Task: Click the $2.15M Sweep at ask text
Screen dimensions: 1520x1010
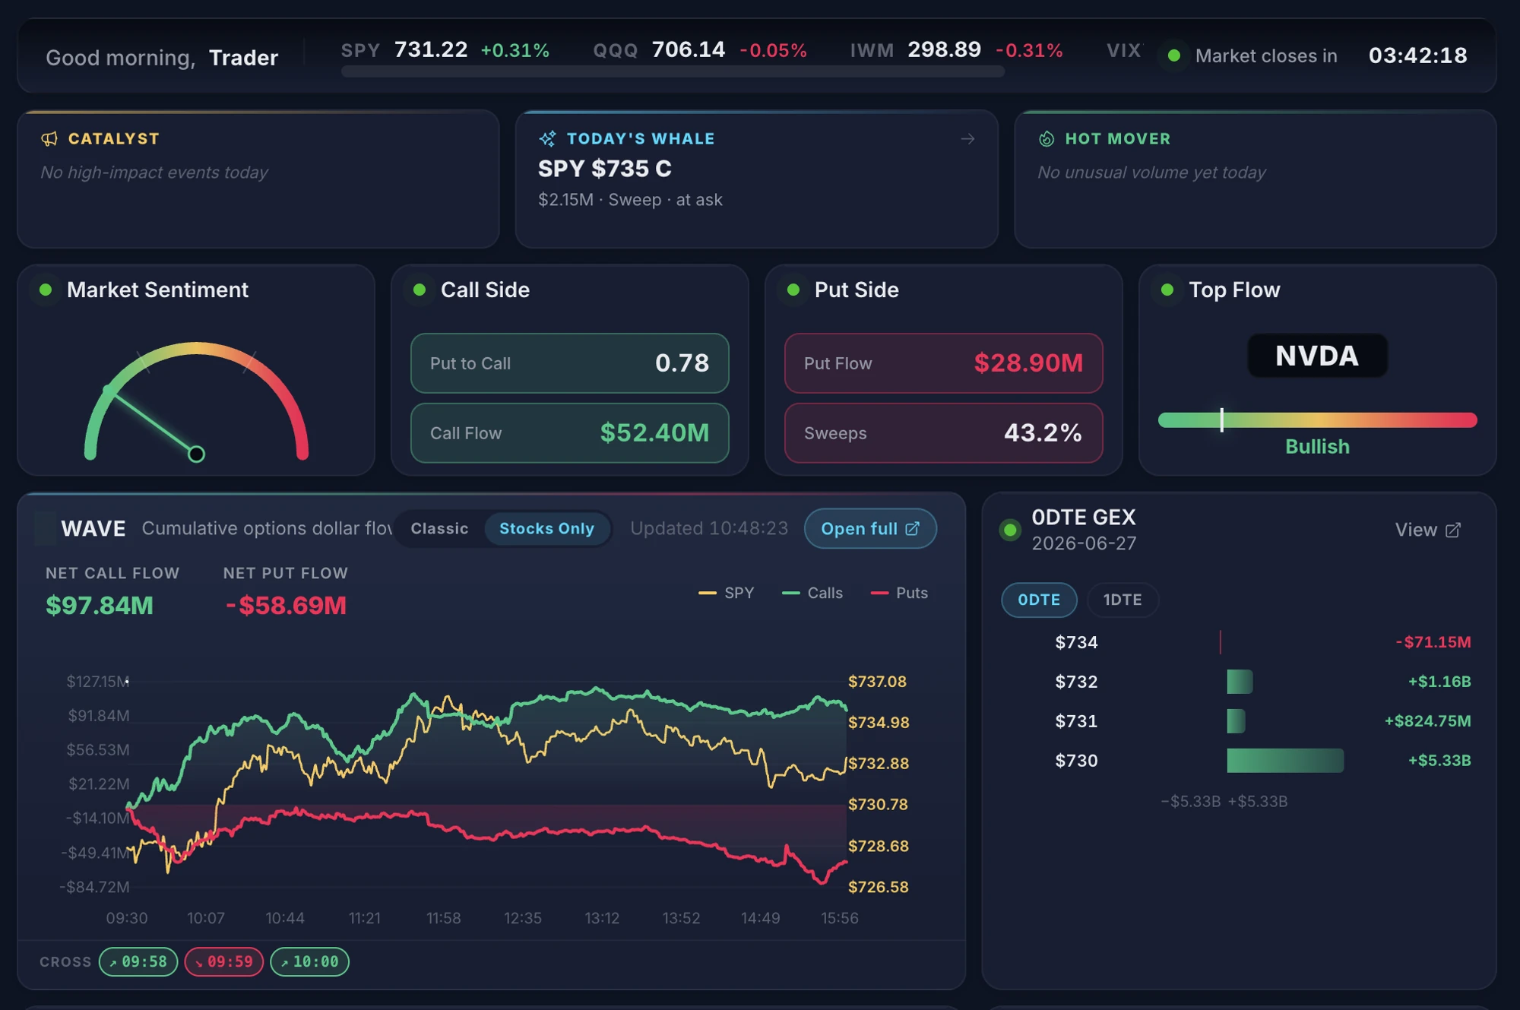Action: click(630, 200)
